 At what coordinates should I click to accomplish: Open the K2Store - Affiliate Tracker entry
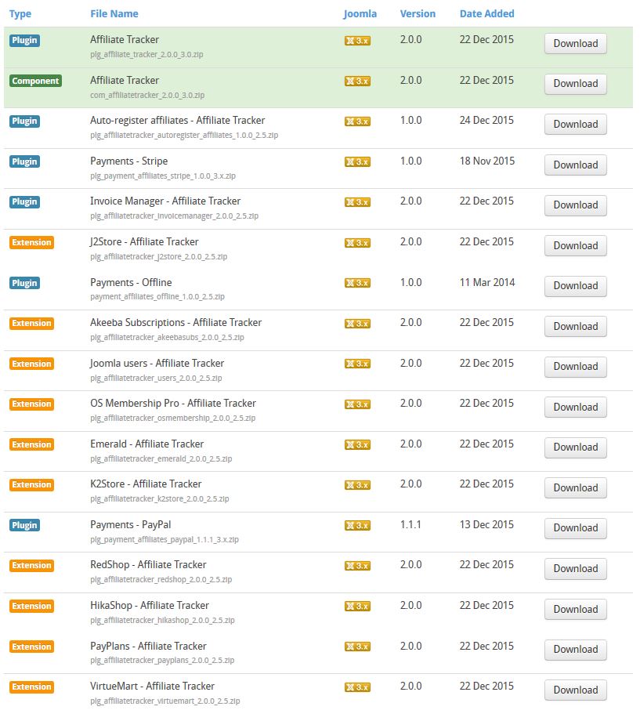tap(146, 484)
